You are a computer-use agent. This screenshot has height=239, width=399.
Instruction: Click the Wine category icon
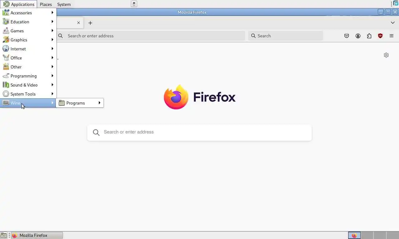coord(6,103)
